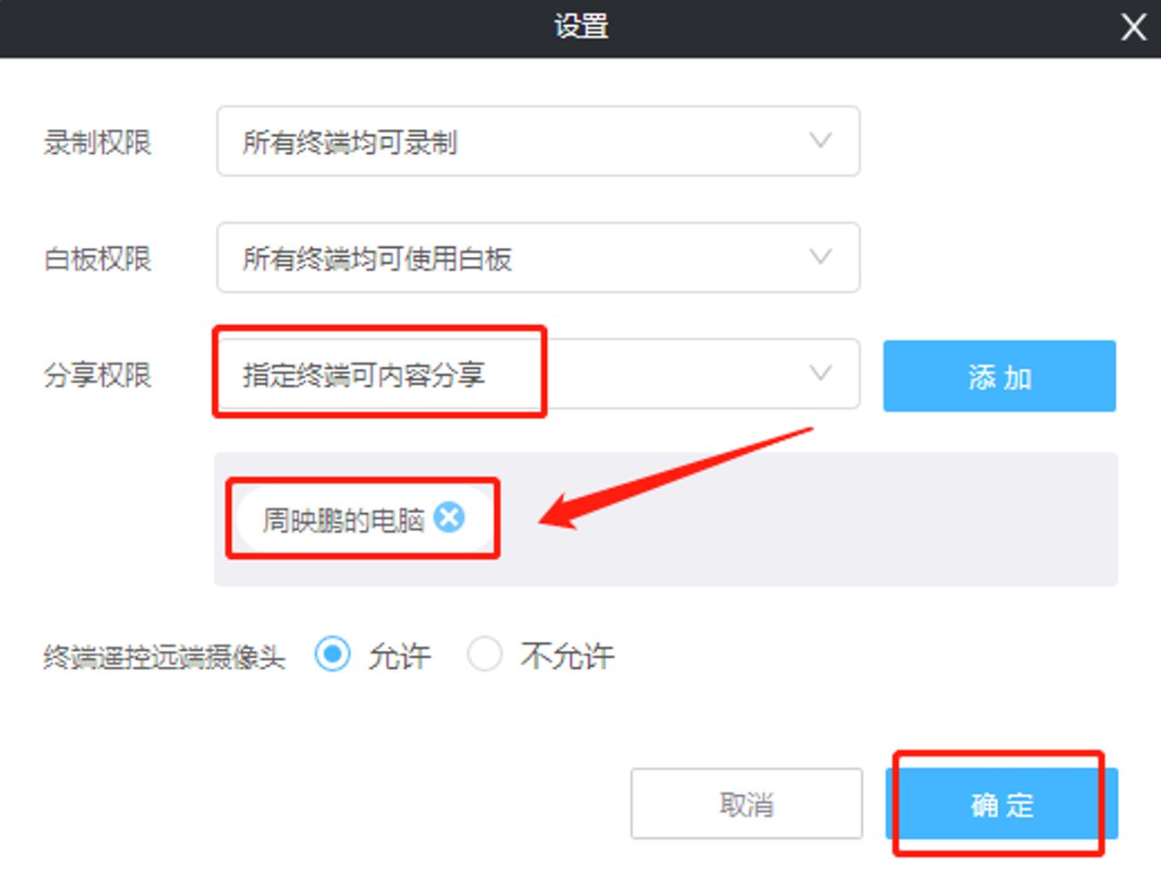
Task: Click the 终端遥控远端摄像头 label
Action: 165,657
